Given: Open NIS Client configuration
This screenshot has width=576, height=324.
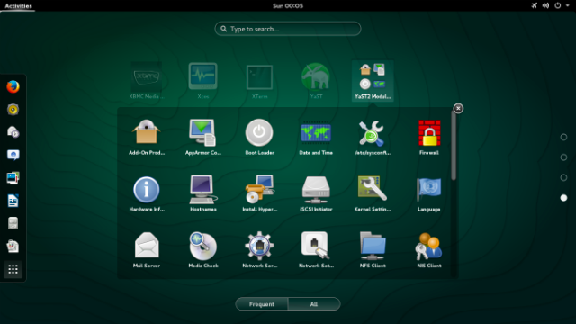Looking at the screenshot, I should (429, 250).
